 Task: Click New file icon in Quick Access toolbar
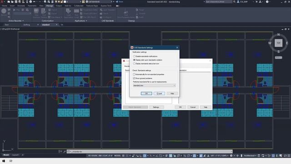coord(9,2)
